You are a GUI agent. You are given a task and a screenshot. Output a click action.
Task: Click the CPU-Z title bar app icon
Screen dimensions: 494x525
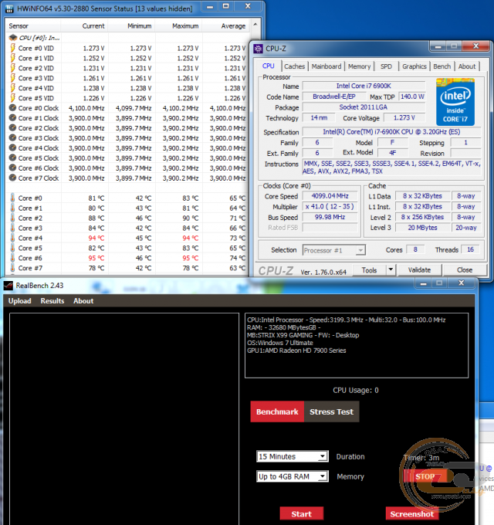[258, 49]
